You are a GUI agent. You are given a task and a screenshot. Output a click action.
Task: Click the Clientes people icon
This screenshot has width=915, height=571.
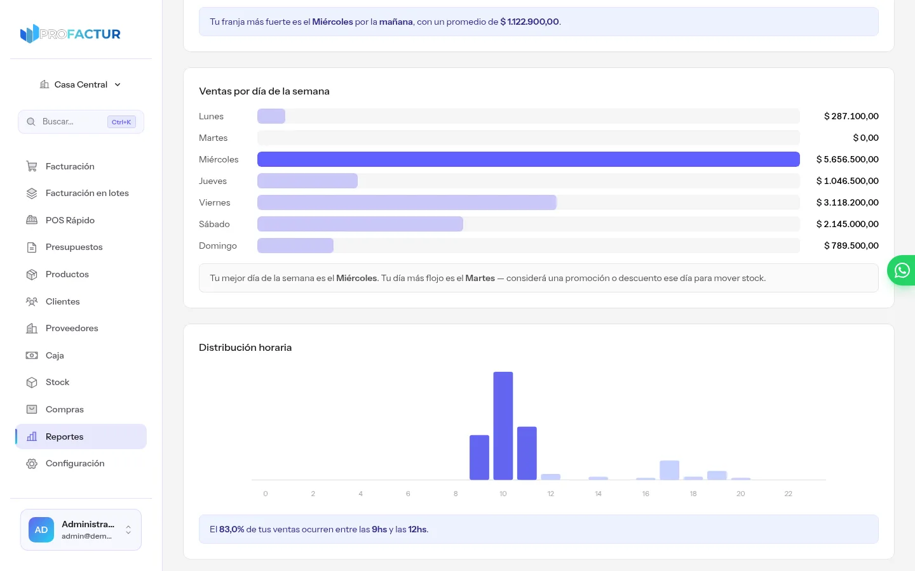pos(32,301)
